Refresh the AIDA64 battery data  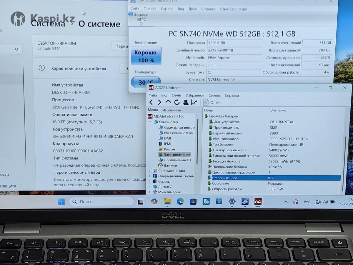177,102
